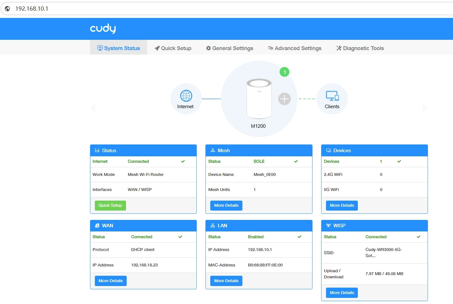Viewport: 453px width, 304px height.
Task: Open the Diagnostic Tools tab
Action: pyautogui.click(x=360, y=48)
